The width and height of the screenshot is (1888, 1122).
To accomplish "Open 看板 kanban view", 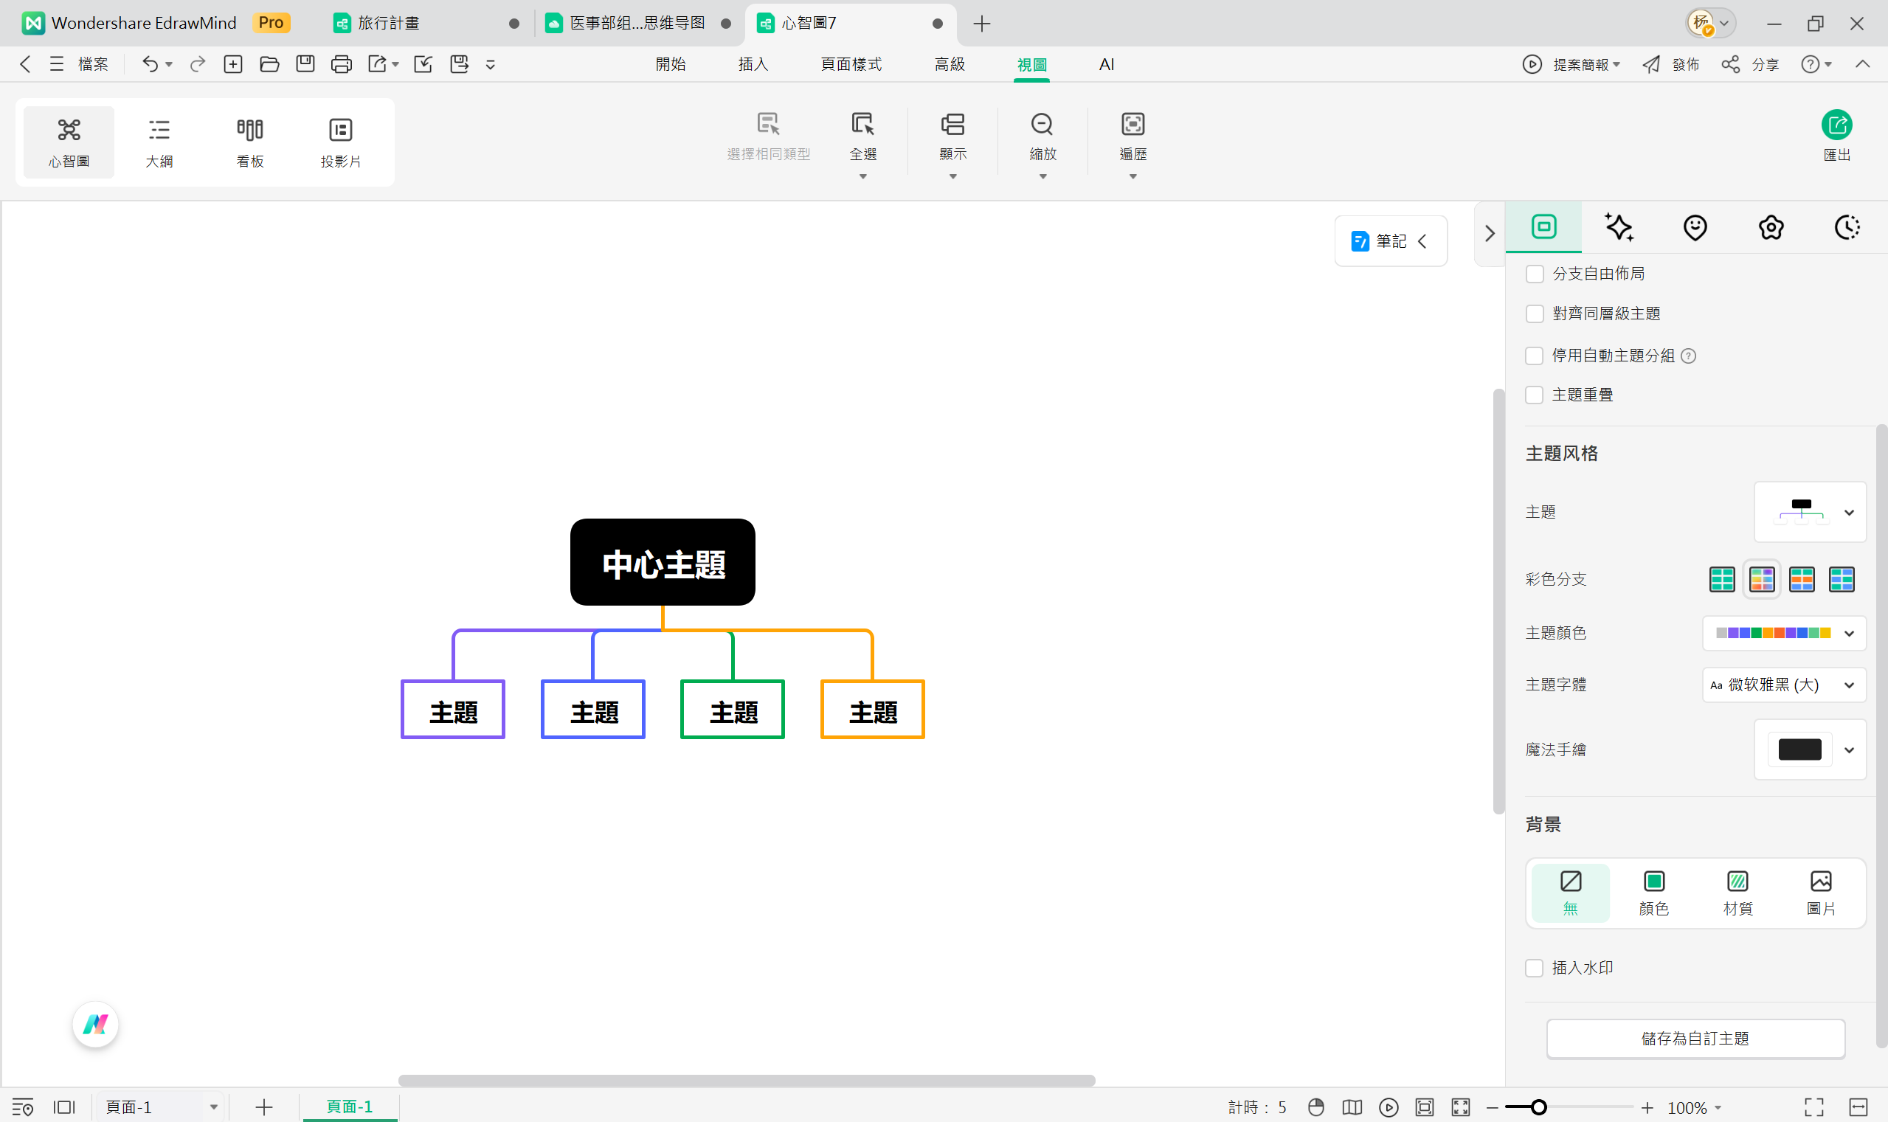I will 249,142.
